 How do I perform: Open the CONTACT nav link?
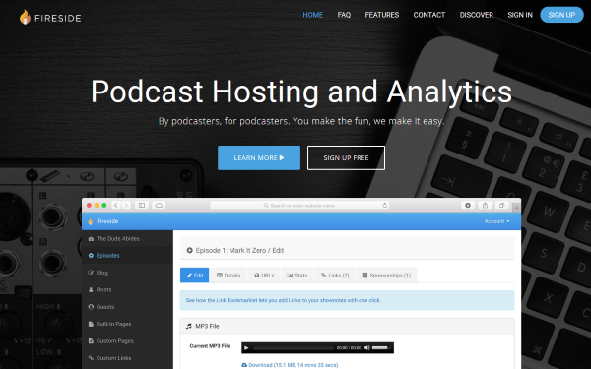tap(428, 15)
